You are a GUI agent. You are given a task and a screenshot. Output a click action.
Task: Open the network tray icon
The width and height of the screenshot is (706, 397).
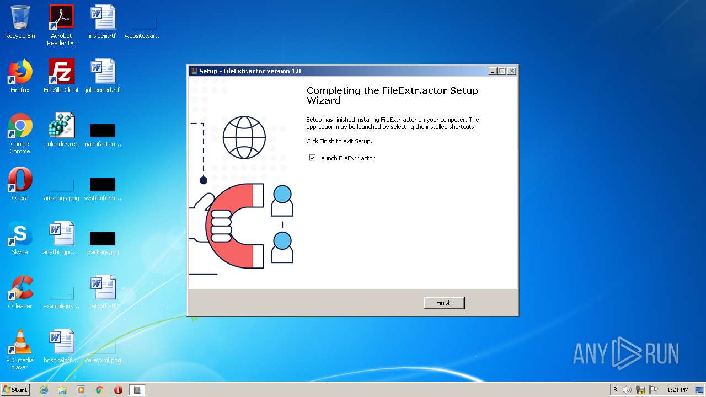click(x=640, y=390)
